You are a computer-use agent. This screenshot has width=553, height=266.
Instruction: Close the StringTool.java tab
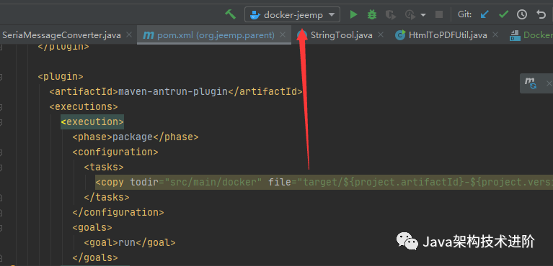(x=380, y=35)
